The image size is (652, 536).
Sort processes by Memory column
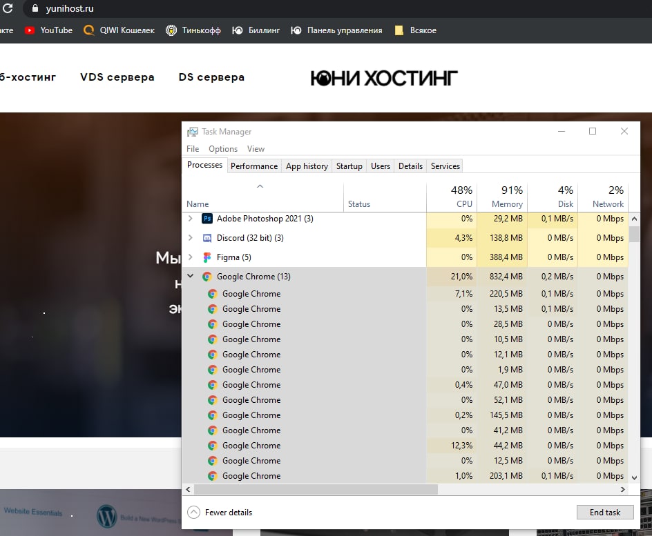(502, 197)
